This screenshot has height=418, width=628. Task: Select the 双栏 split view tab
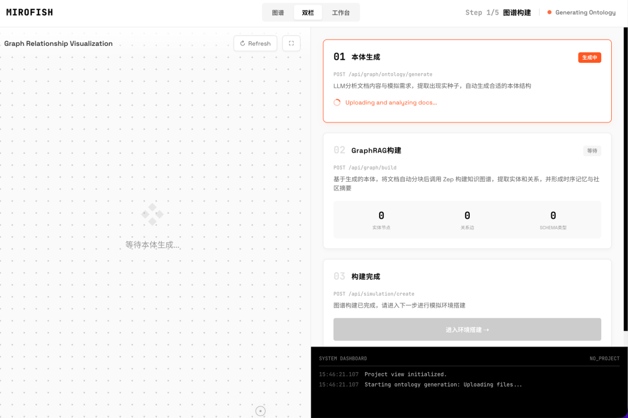[x=308, y=12]
